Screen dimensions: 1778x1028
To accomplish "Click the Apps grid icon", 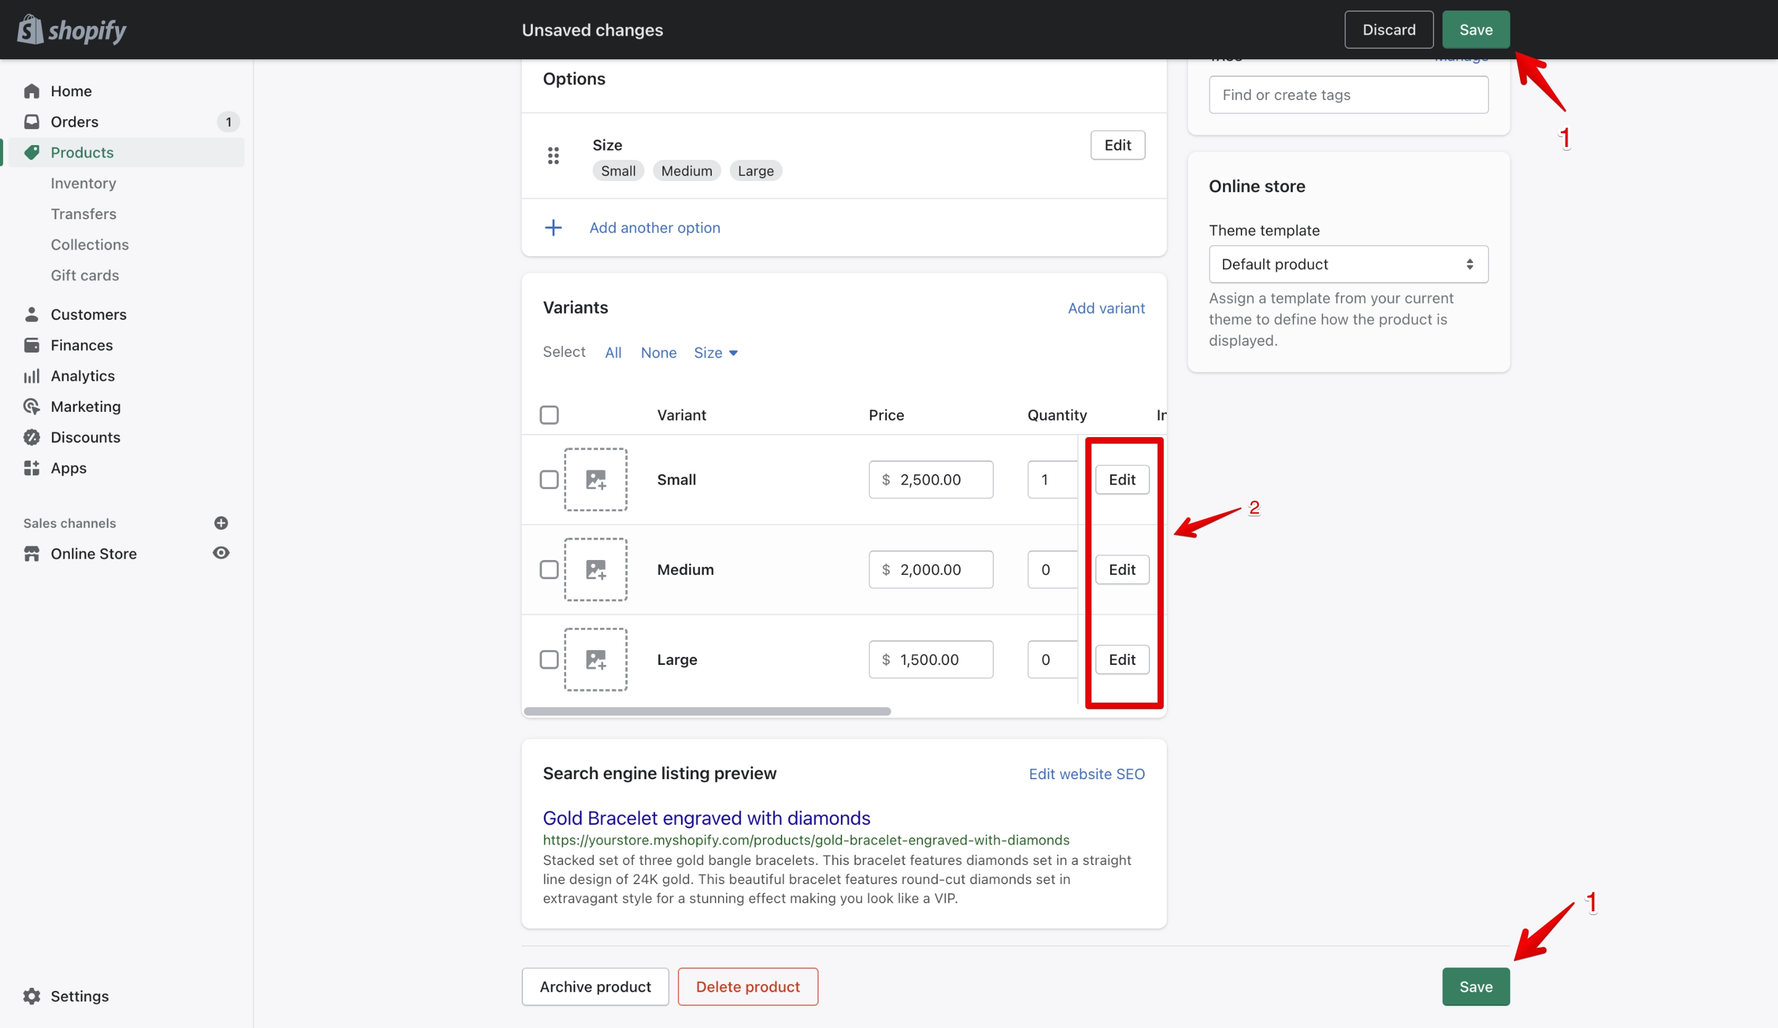I will (x=31, y=468).
